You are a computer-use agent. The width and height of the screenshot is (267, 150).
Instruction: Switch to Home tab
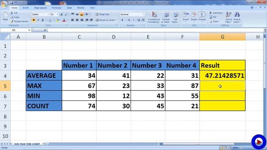tap(14, 8)
